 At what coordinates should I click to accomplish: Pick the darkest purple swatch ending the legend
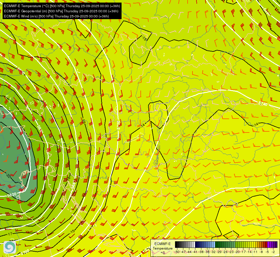pyautogui.click(x=276, y=244)
